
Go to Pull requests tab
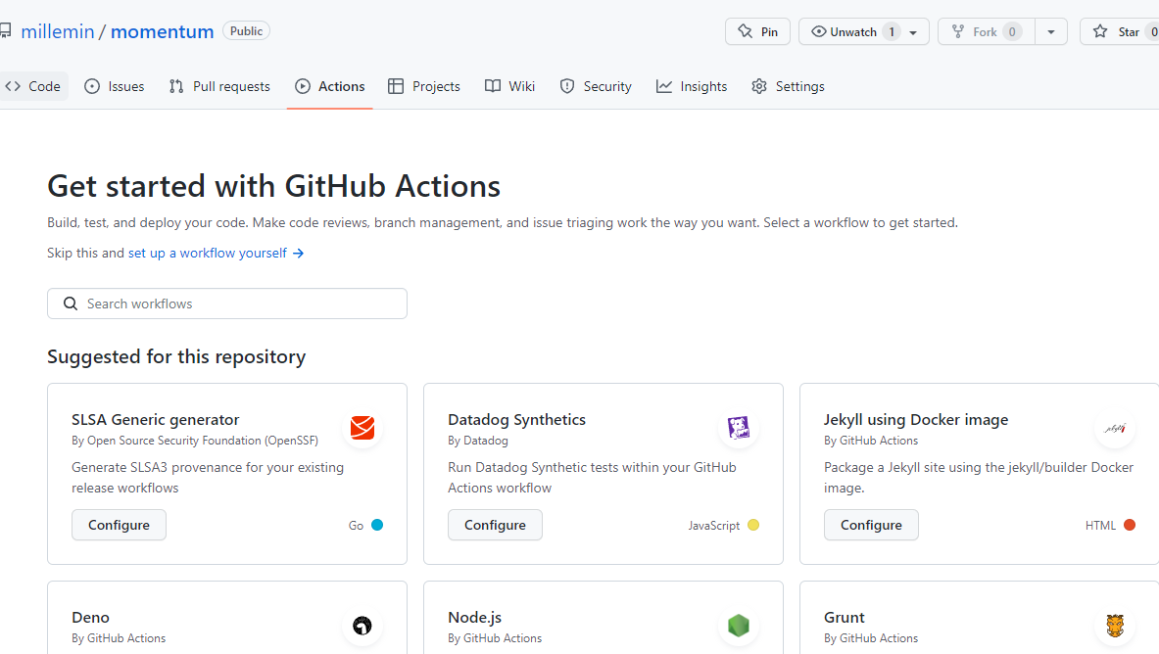219,86
